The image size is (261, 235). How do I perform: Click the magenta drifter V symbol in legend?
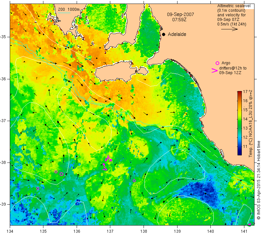pyautogui.click(x=214, y=70)
